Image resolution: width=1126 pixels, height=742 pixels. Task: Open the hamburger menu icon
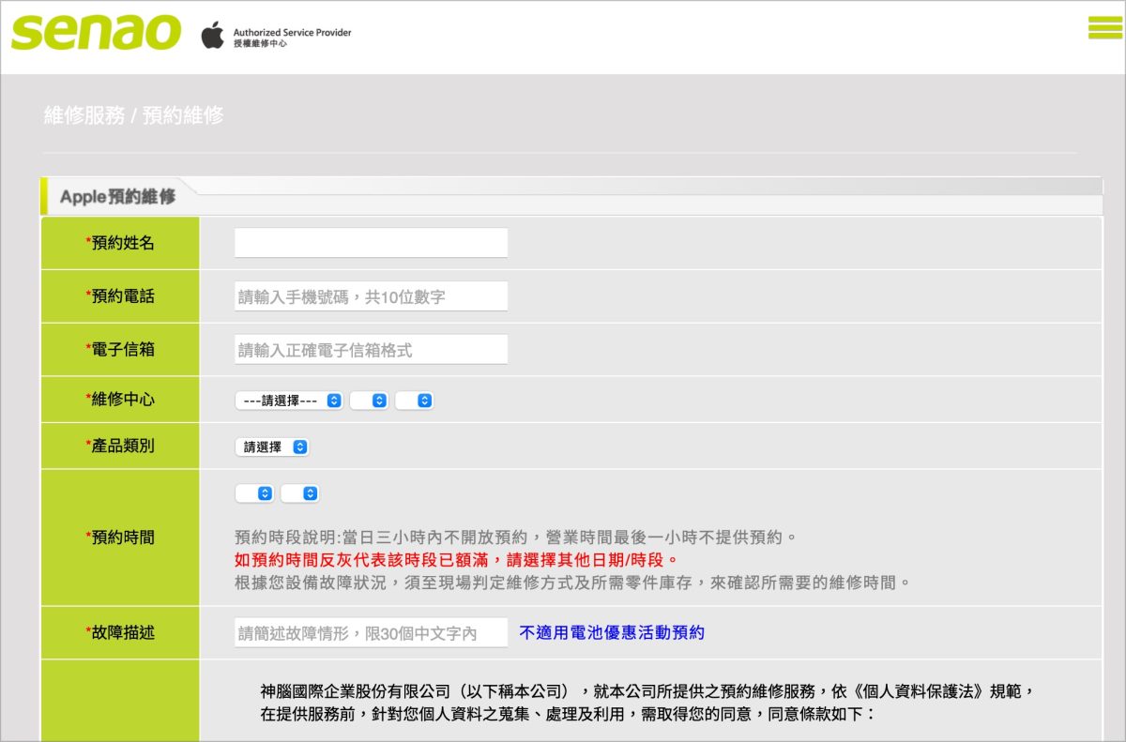point(1105,29)
